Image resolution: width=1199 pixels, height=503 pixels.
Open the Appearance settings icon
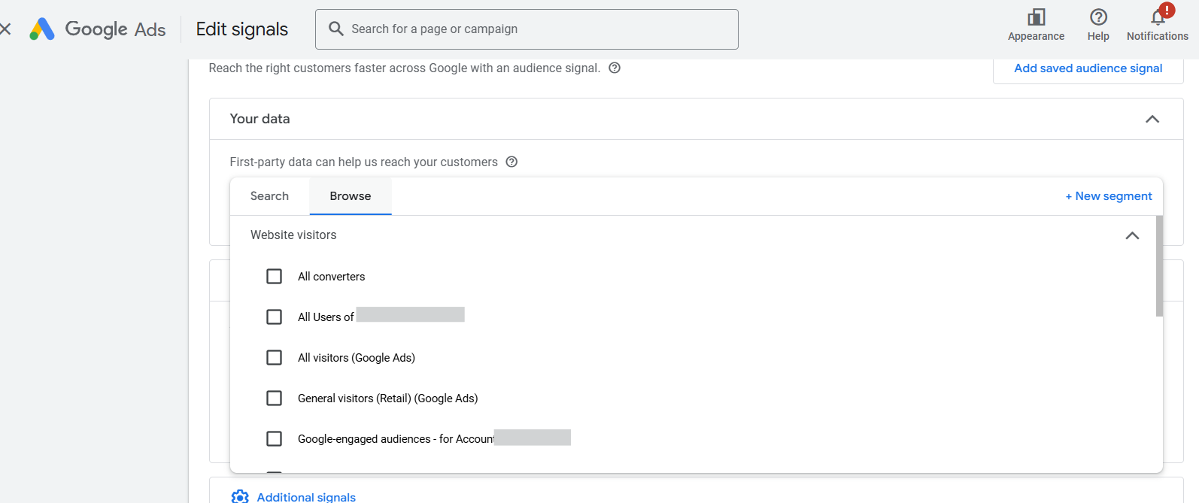[1036, 17]
